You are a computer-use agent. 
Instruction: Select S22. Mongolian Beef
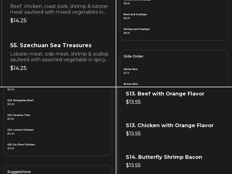[20, 100]
